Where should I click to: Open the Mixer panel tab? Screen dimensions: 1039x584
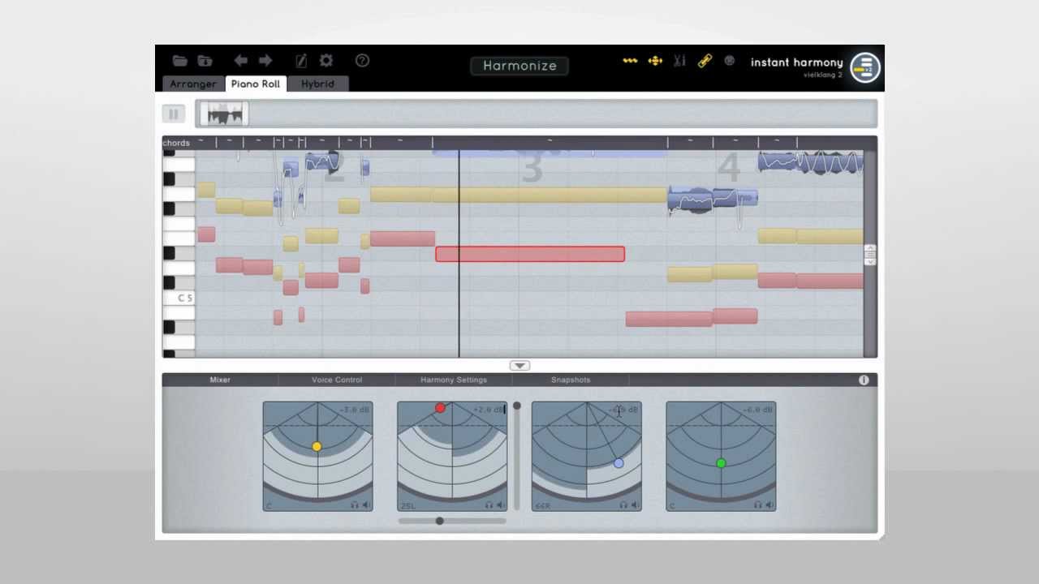coord(220,380)
